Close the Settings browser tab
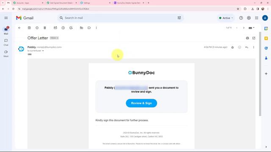This screenshot has width=271, height=152. point(110,3)
